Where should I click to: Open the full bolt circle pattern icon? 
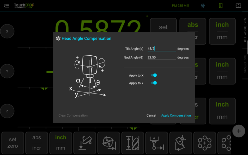coord(205,143)
